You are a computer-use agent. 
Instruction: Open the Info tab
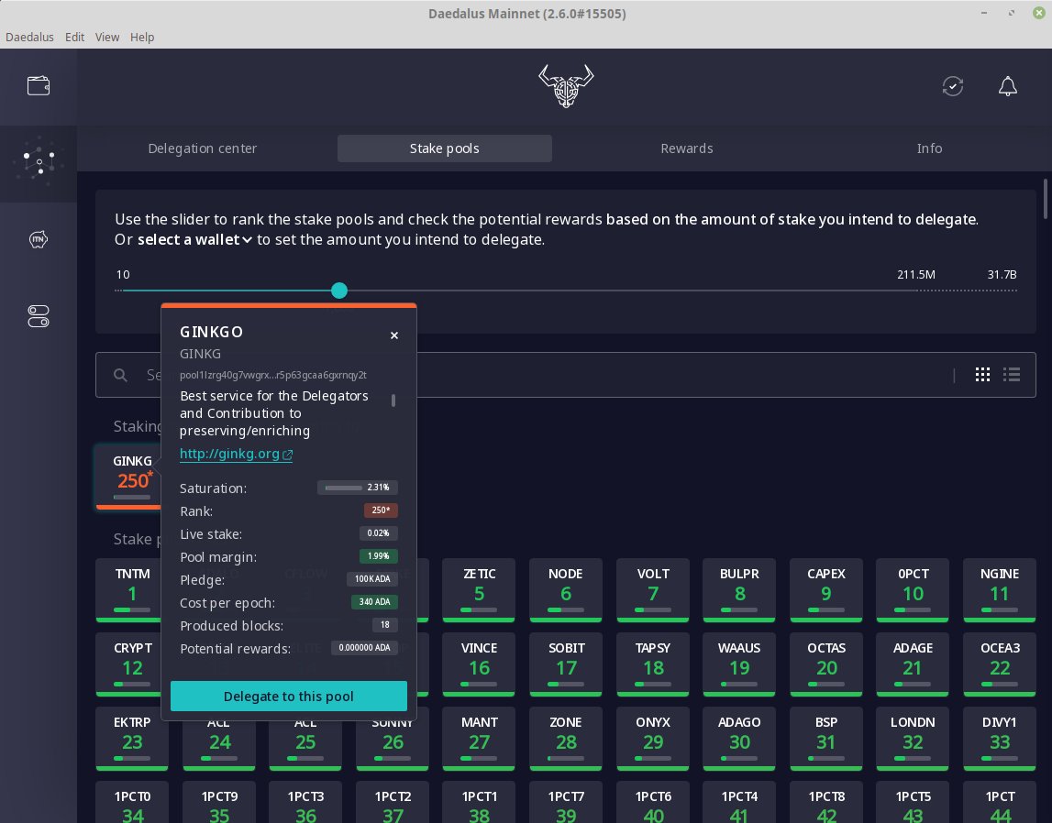pyautogui.click(x=929, y=148)
